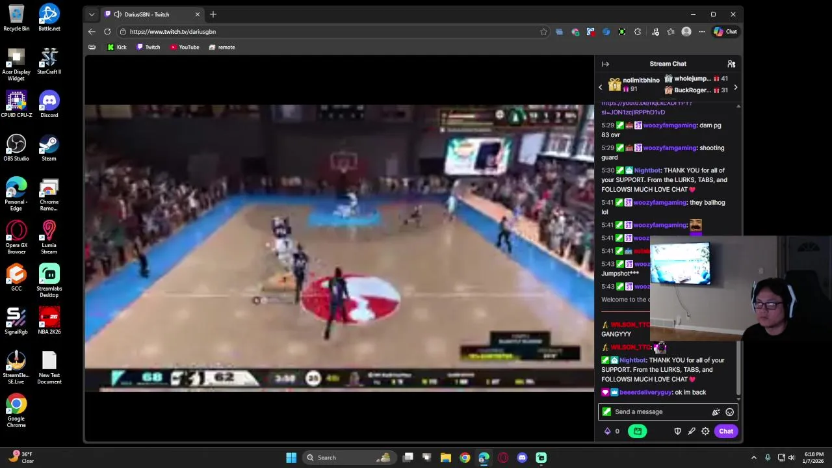Go back in browser
Viewport: 832px width, 468px height.
click(92, 31)
